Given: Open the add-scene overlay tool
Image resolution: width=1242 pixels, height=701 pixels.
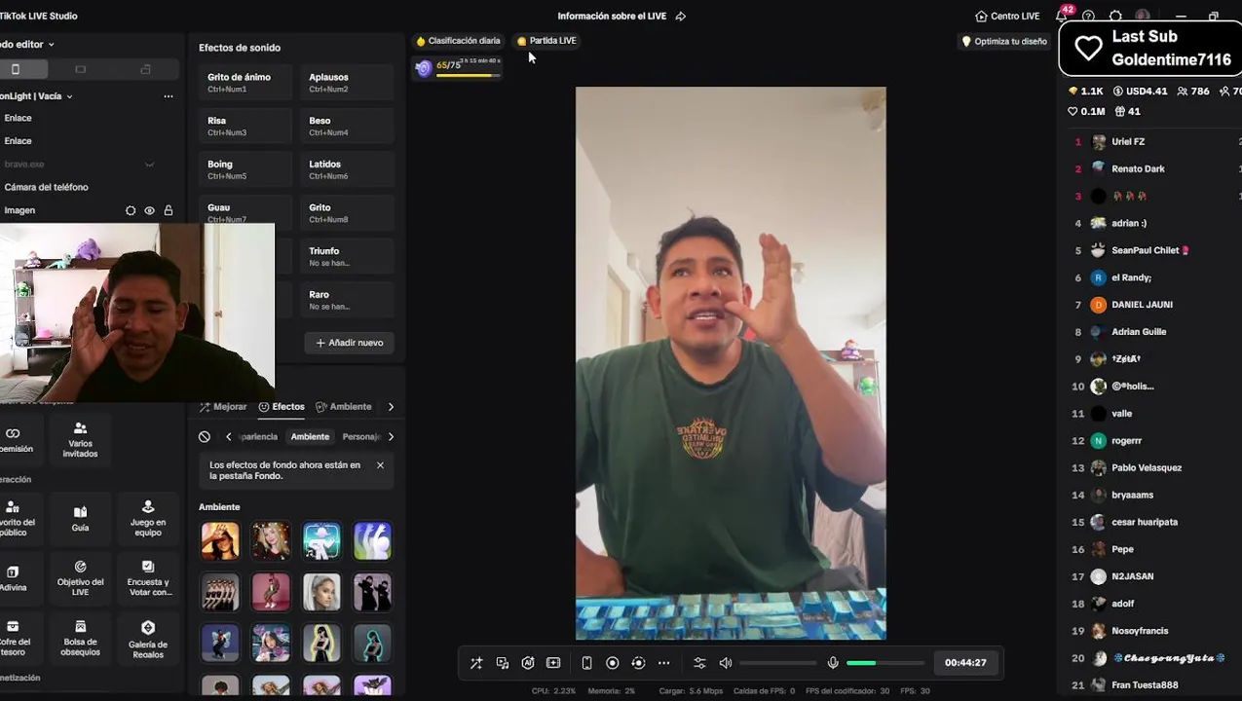Looking at the screenshot, I should click(553, 663).
